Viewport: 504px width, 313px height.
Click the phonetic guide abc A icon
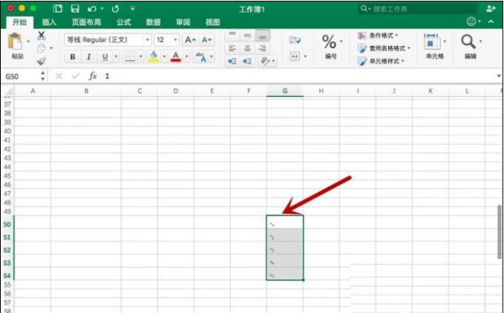point(201,57)
